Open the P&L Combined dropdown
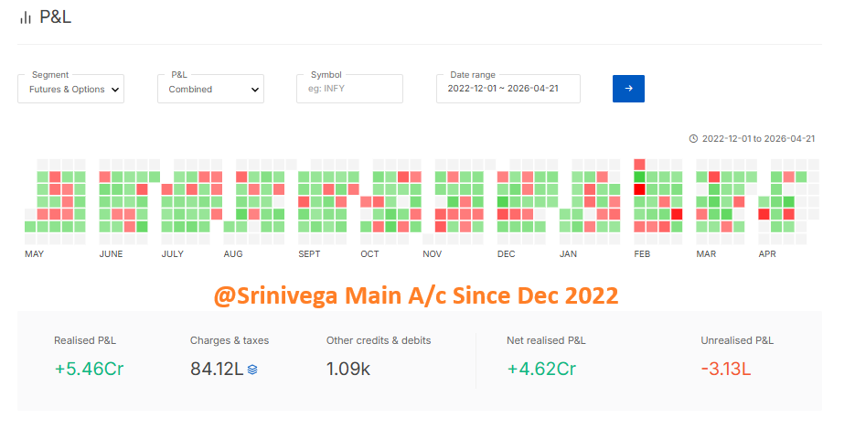The width and height of the screenshot is (855, 429). [210, 89]
